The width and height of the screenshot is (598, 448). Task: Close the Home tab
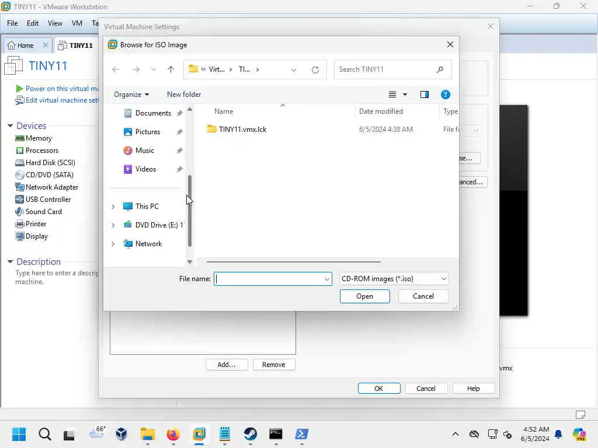46,45
